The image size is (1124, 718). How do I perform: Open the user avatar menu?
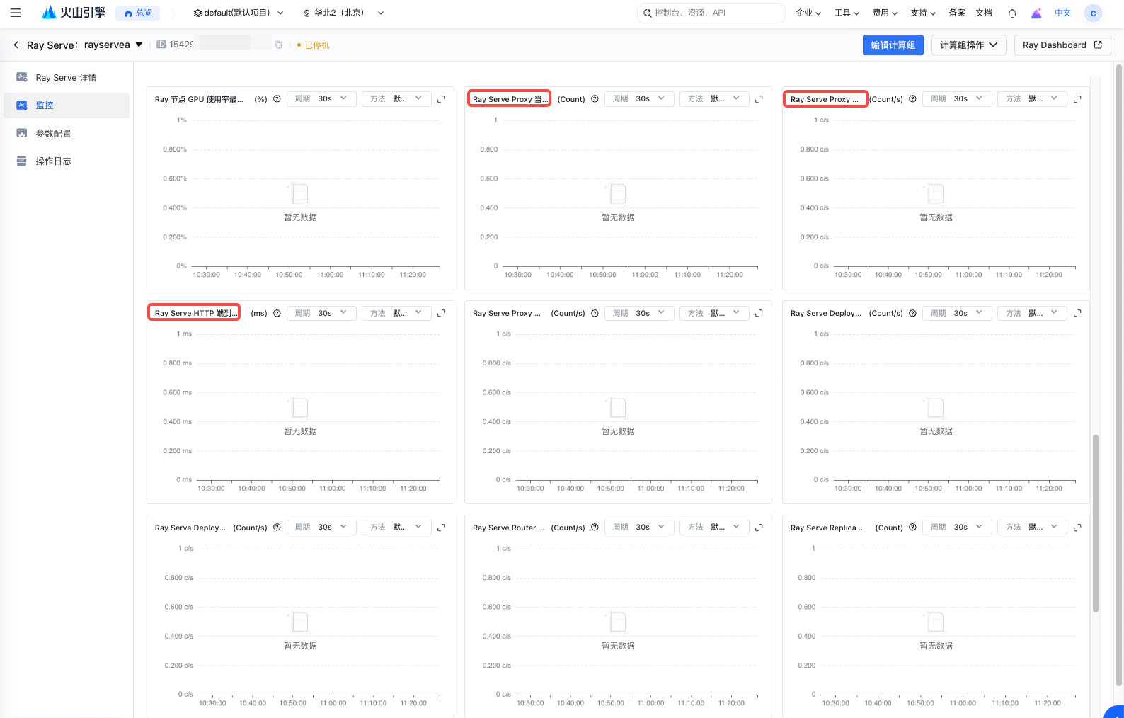click(x=1094, y=13)
